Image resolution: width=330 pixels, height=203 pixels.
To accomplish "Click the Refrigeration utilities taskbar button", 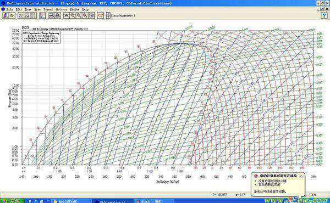I will click(113, 201).
